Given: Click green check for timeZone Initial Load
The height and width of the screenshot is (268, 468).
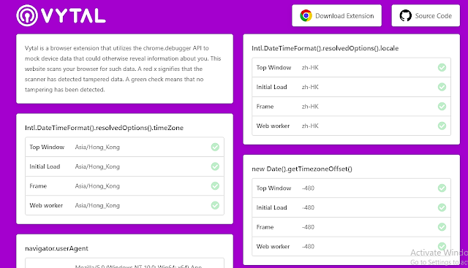Looking at the screenshot, I should point(215,166).
